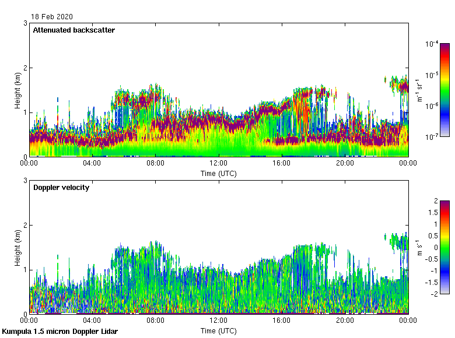The width and height of the screenshot is (455, 338).
Task: Click the Height (km) label of velocity plot
Action: [x=18, y=248]
